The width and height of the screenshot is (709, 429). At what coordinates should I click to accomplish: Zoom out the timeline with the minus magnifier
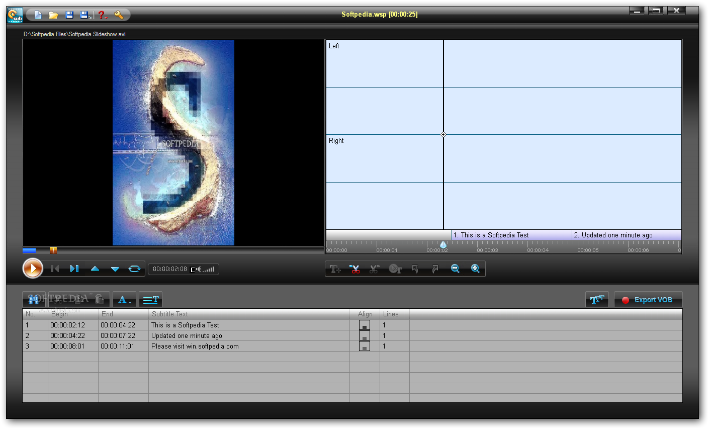point(455,269)
